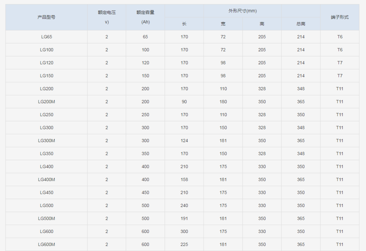366x251 pixels.
Task: Click the length 158 in LG400M row
Action: coord(184,180)
